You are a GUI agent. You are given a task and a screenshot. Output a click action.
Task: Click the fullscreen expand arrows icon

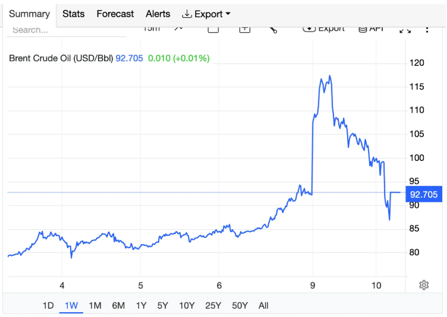tap(405, 29)
